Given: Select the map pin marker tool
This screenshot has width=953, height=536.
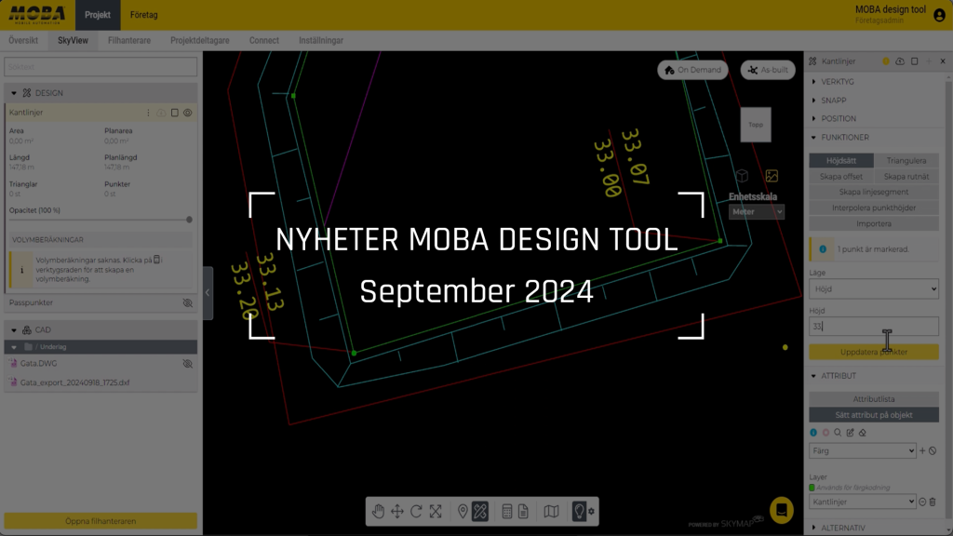Looking at the screenshot, I should pos(463,512).
